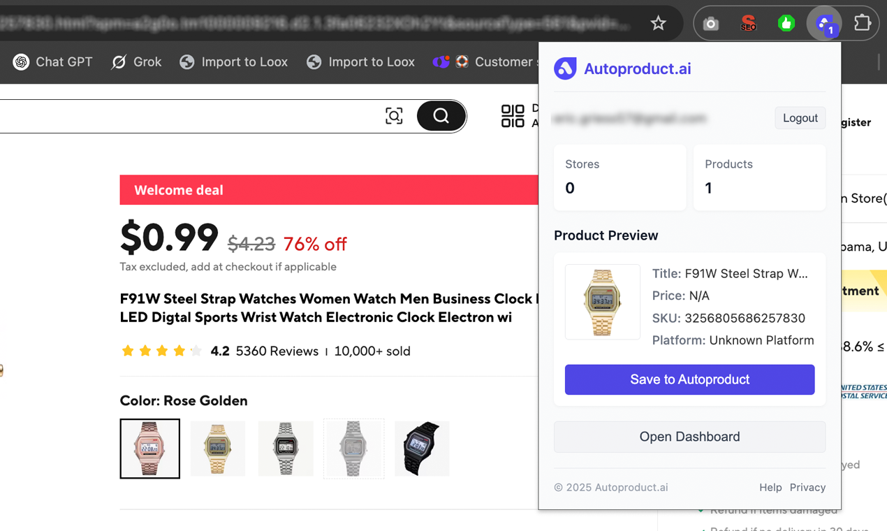Click the 5360 Reviews link
Image resolution: width=887 pixels, height=531 pixels.
[x=277, y=351]
